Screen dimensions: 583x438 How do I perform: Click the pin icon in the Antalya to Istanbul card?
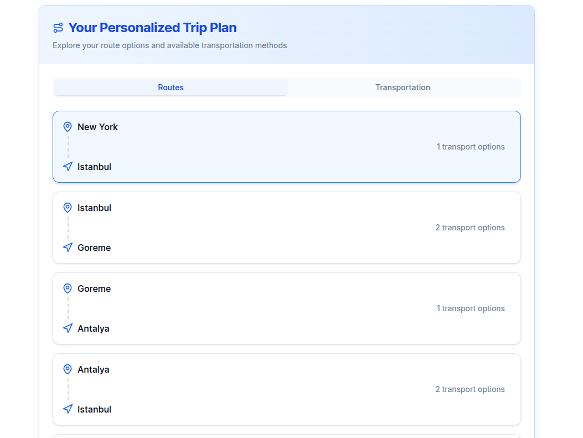click(68, 369)
